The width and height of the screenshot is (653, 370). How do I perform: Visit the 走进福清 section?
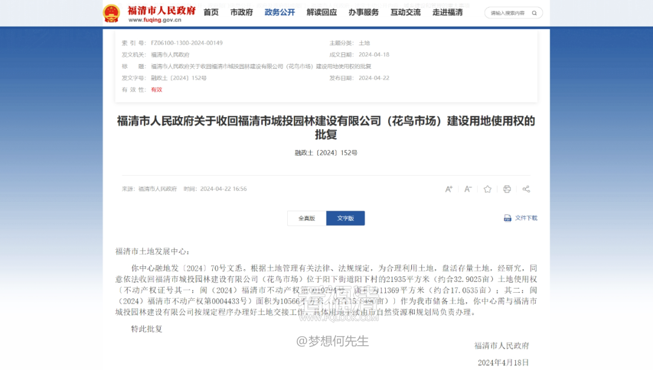[447, 13]
